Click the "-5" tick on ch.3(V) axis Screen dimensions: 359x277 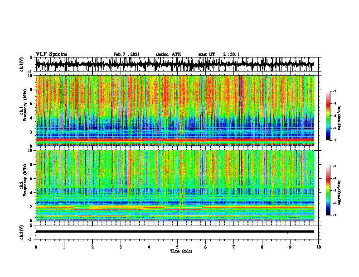pyautogui.click(x=30, y=240)
